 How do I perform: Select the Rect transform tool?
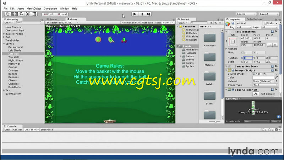coord(34,14)
